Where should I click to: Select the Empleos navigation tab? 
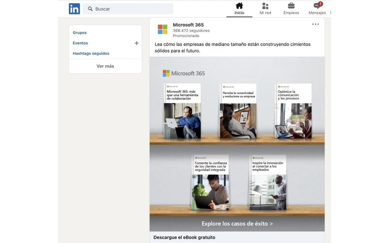tap(291, 8)
